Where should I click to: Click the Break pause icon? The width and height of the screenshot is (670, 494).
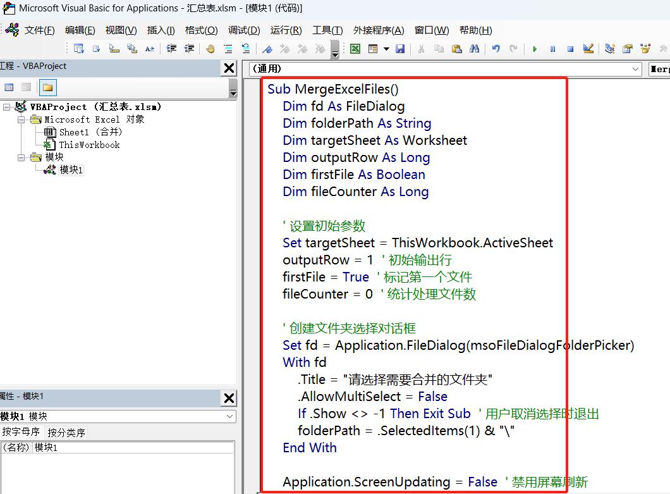tap(552, 49)
